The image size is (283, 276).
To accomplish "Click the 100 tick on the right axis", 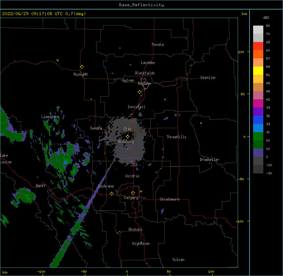I will 241,52.
